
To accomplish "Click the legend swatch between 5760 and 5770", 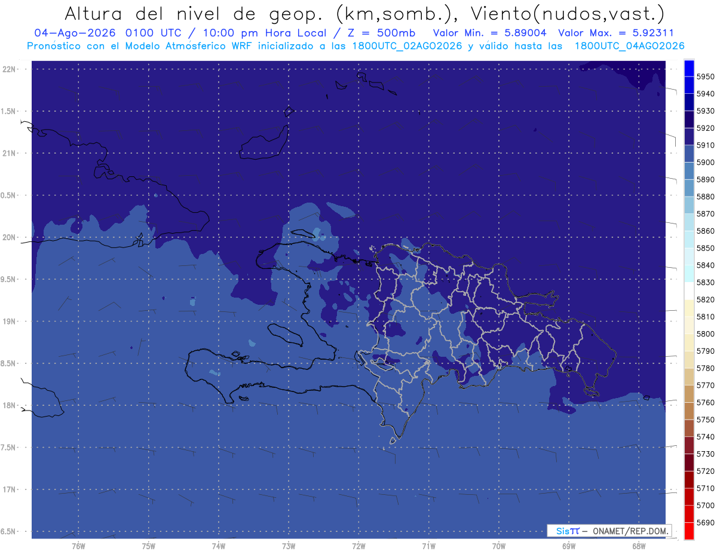I will coord(689,394).
